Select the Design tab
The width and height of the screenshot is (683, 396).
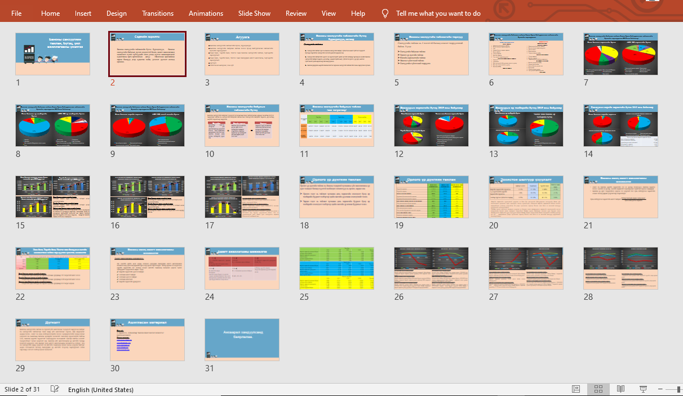[117, 13]
